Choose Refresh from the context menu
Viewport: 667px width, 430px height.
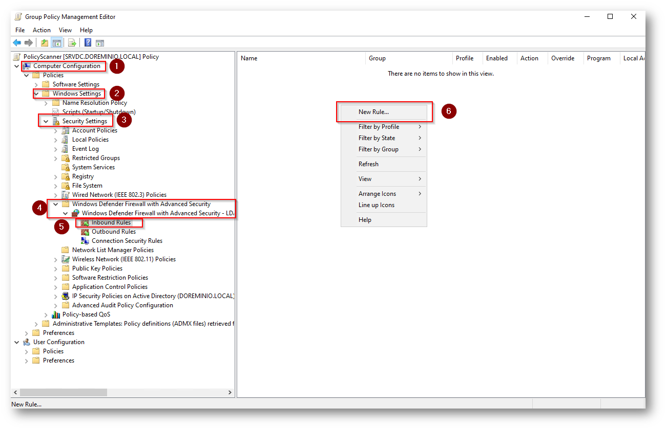tap(384, 164)
